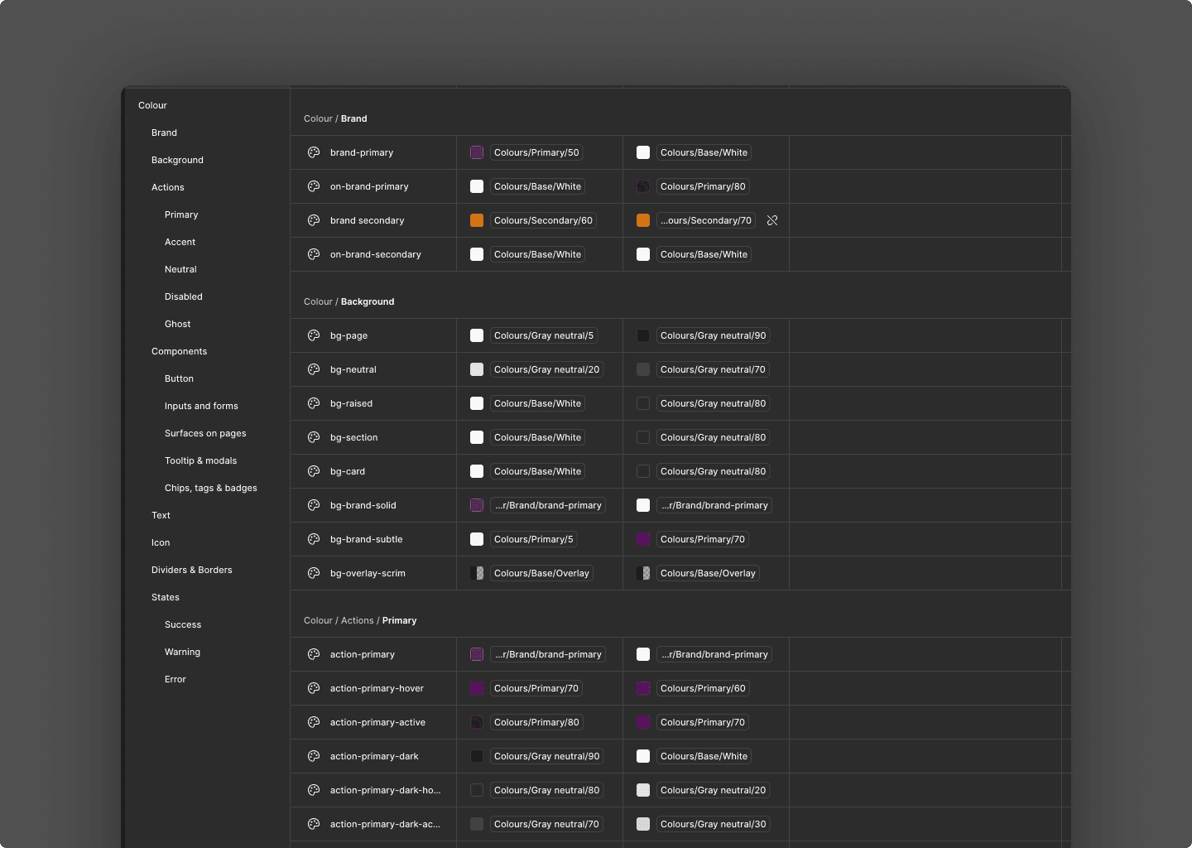This screenshot has height=848, width=1192.
Task: Click Colours/Primary/80 alias on on-brand-primary row
Action: tap(703, 186)
